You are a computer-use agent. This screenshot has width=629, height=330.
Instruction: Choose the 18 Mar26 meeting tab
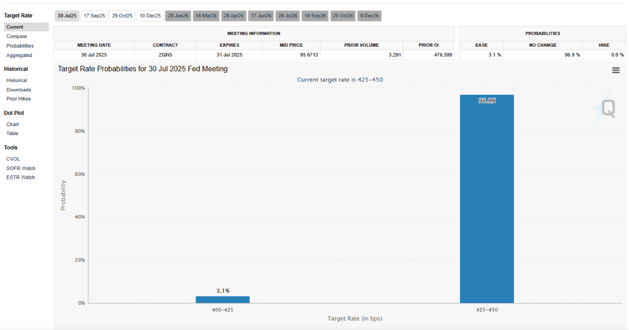click(x=206, y=16)
